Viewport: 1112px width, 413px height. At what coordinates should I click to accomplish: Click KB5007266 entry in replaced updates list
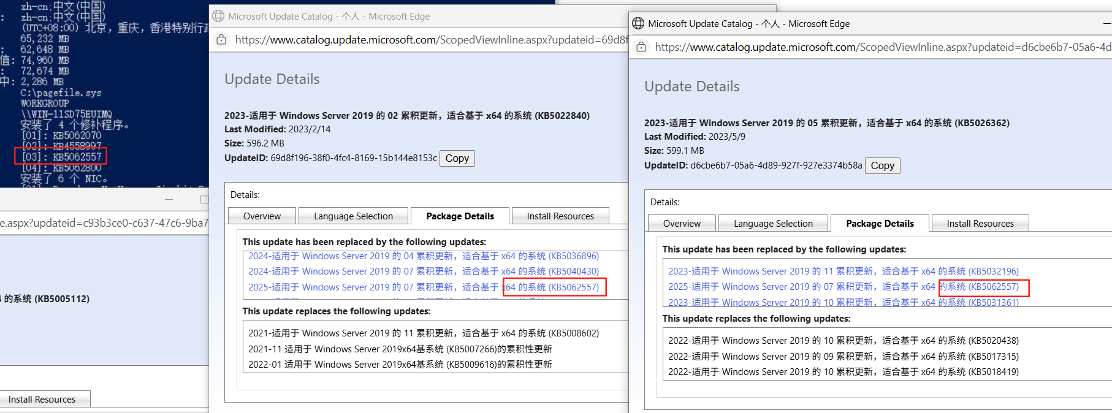[x=400, y=349]
